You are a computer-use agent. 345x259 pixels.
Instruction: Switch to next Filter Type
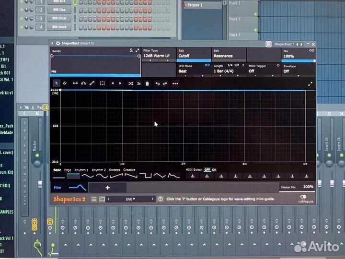[168, 60]
